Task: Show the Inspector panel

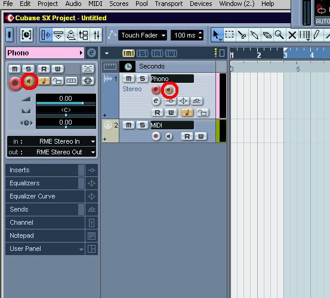Action: 46,35
